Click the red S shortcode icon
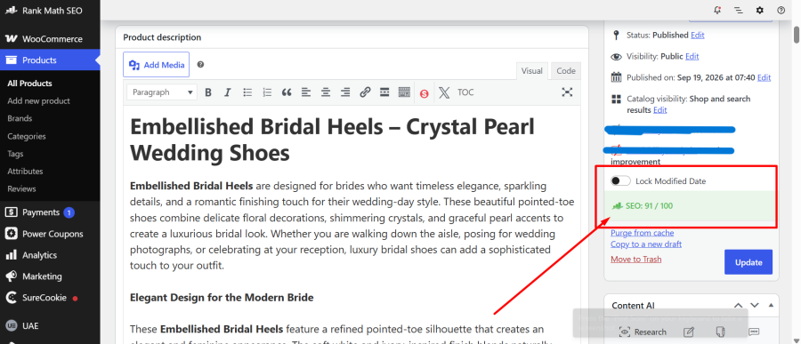Viewport: 801px width, 344px height. click(x=424, y=93)
